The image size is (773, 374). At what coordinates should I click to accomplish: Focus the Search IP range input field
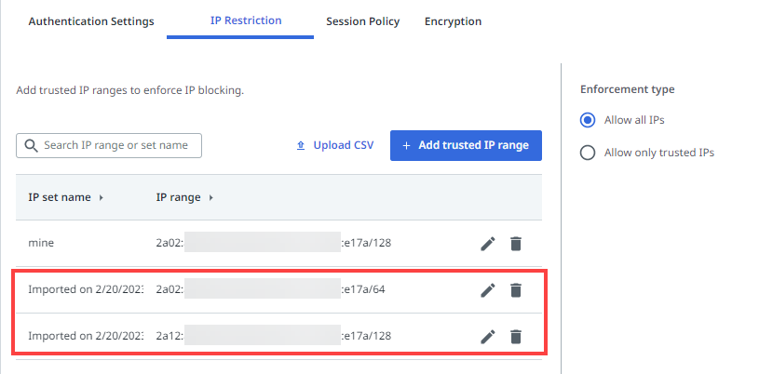116,146
